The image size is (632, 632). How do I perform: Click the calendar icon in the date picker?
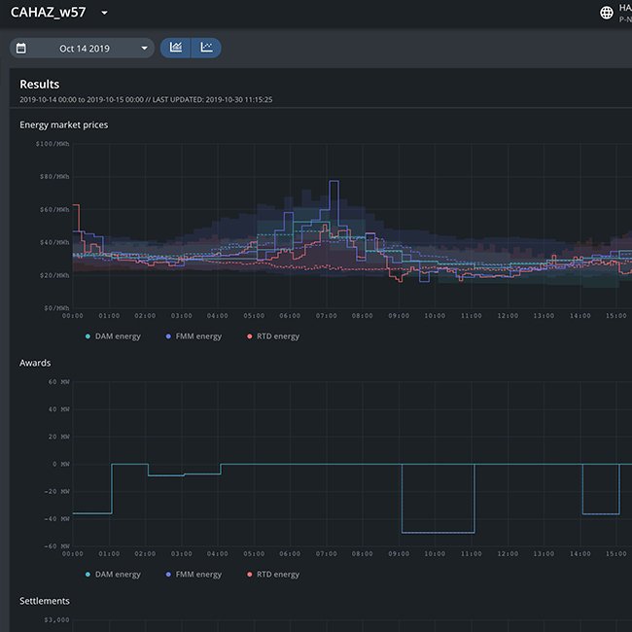coord(21,48)
